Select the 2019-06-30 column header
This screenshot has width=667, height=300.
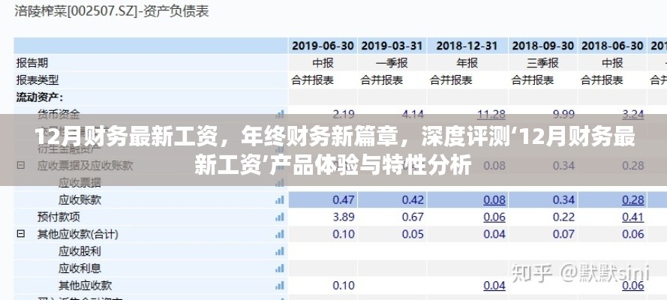323,45
